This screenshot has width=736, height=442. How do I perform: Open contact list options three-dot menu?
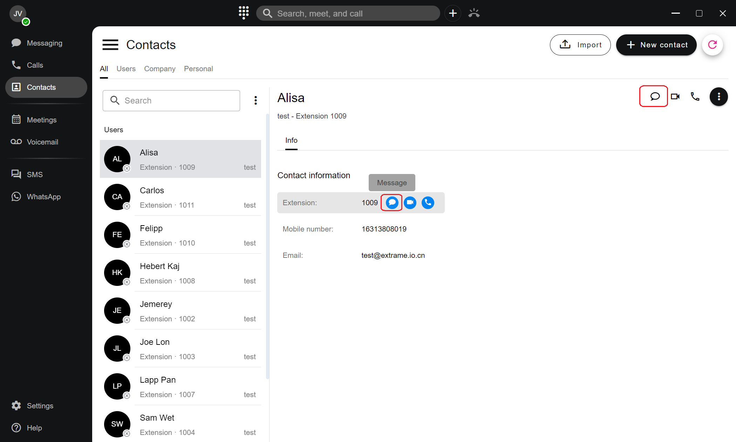[x=256, y=101]
